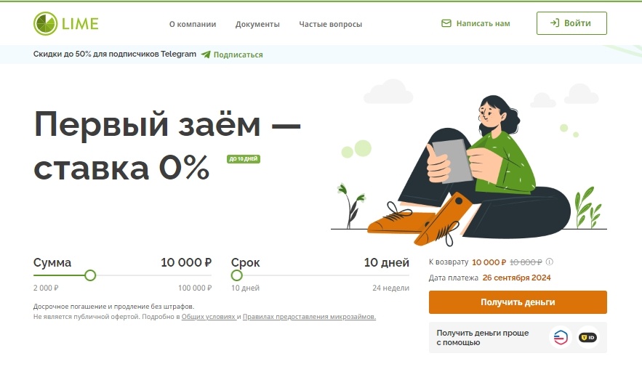Open the Документы menu item

click(257, 24)
